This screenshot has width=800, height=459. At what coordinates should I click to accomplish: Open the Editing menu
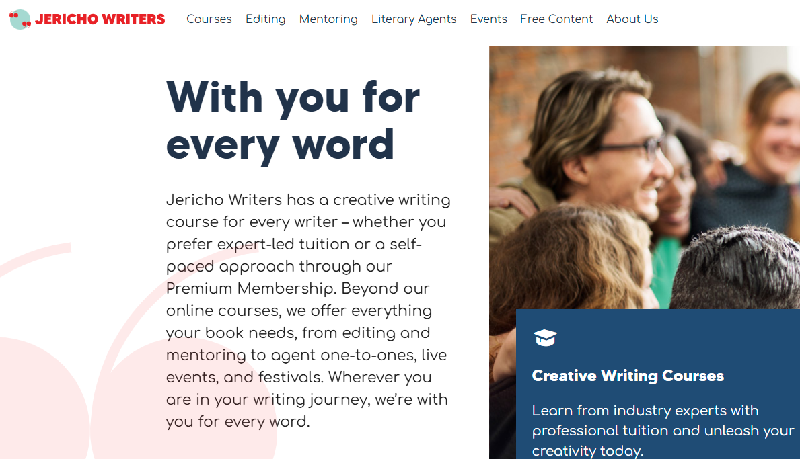tap(265, 19)
